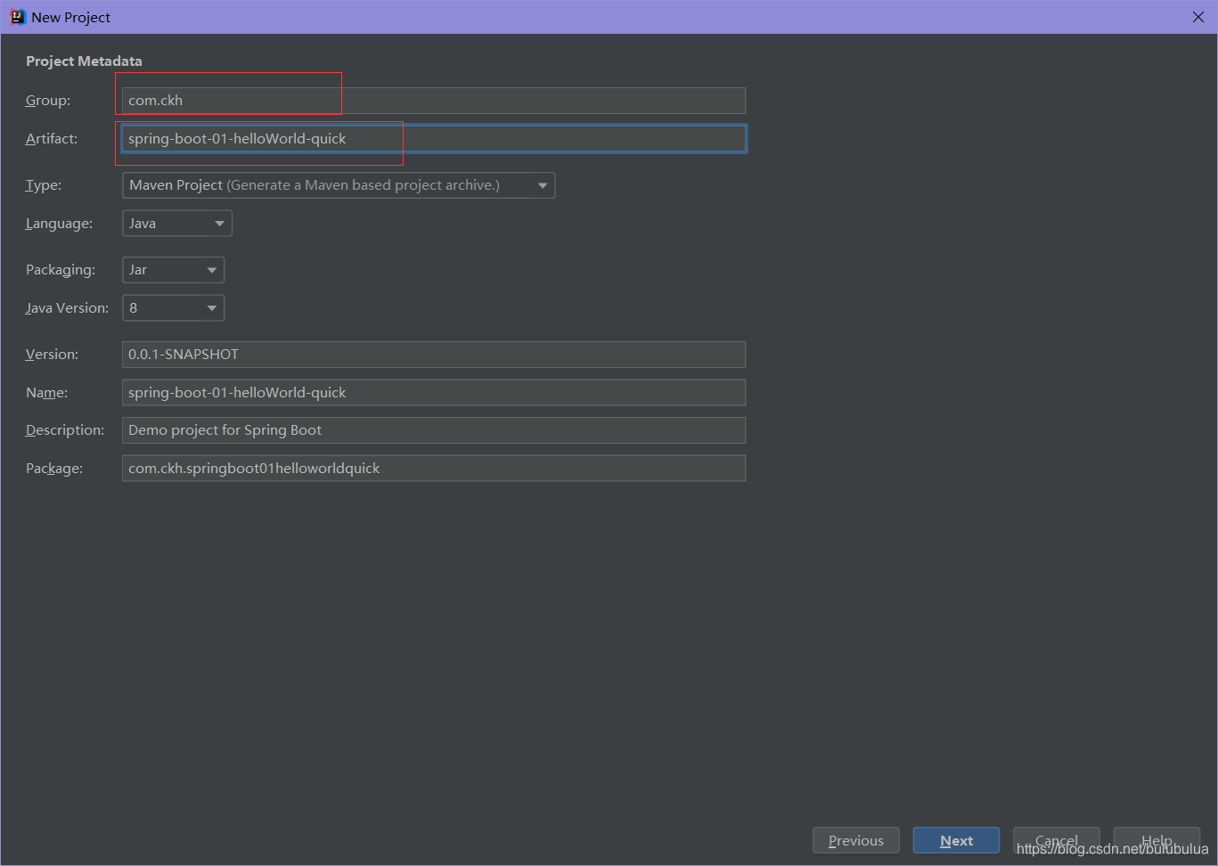Cancel the project wizard
Image resolution: width=1218 pixels, height=866 pixels.
coord(1057,840)
